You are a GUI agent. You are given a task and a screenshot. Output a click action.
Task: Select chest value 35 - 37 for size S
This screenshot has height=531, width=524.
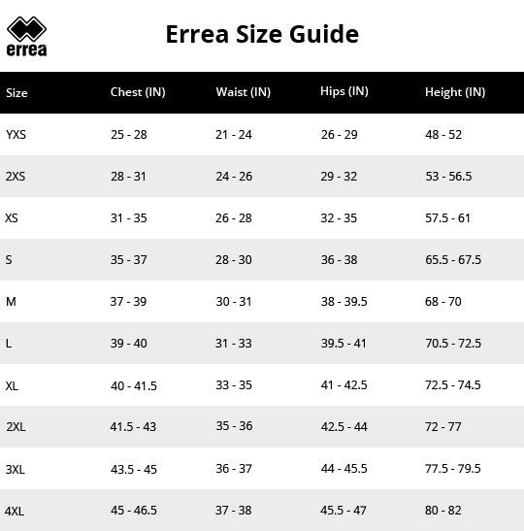129,260
